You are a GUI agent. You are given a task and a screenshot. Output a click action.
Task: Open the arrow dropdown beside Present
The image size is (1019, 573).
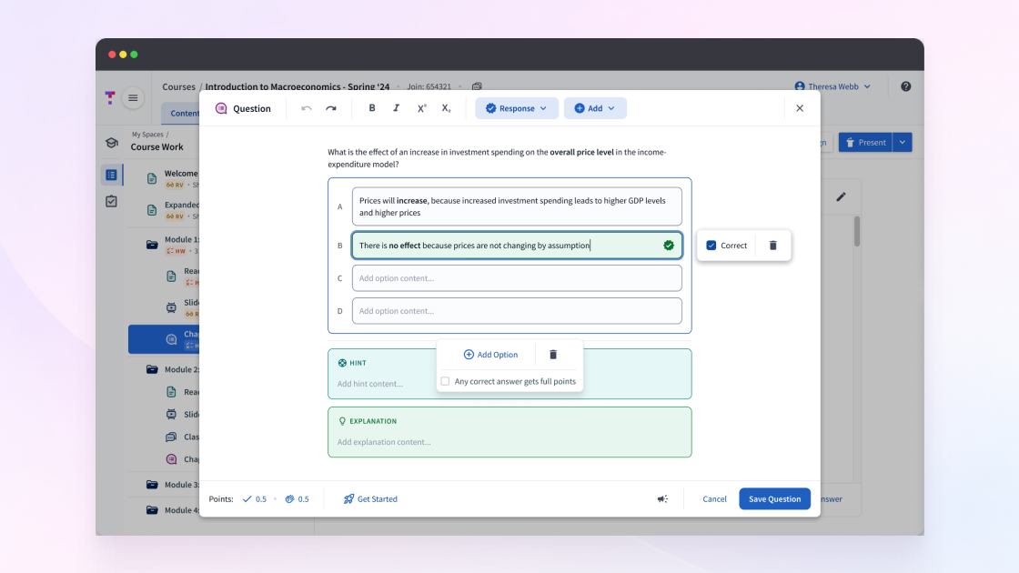click(902, 142)
